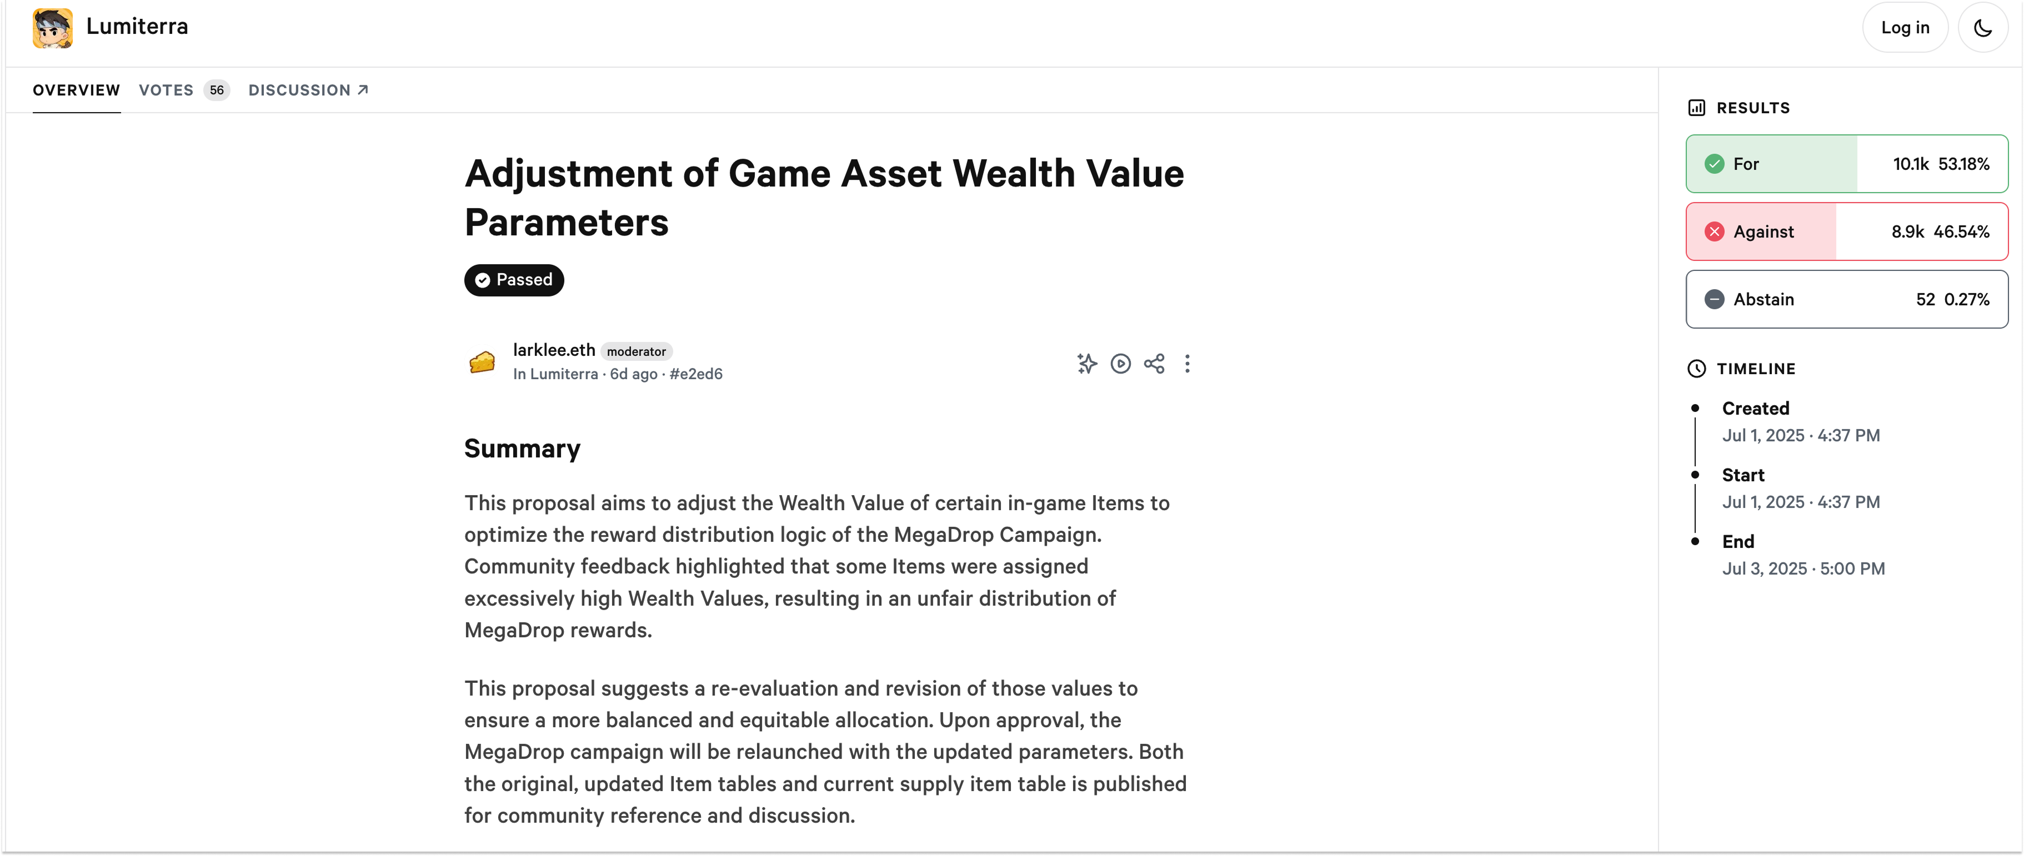Click the Log in button
Screen dimensions: 2024x856
pos(1905,28)
